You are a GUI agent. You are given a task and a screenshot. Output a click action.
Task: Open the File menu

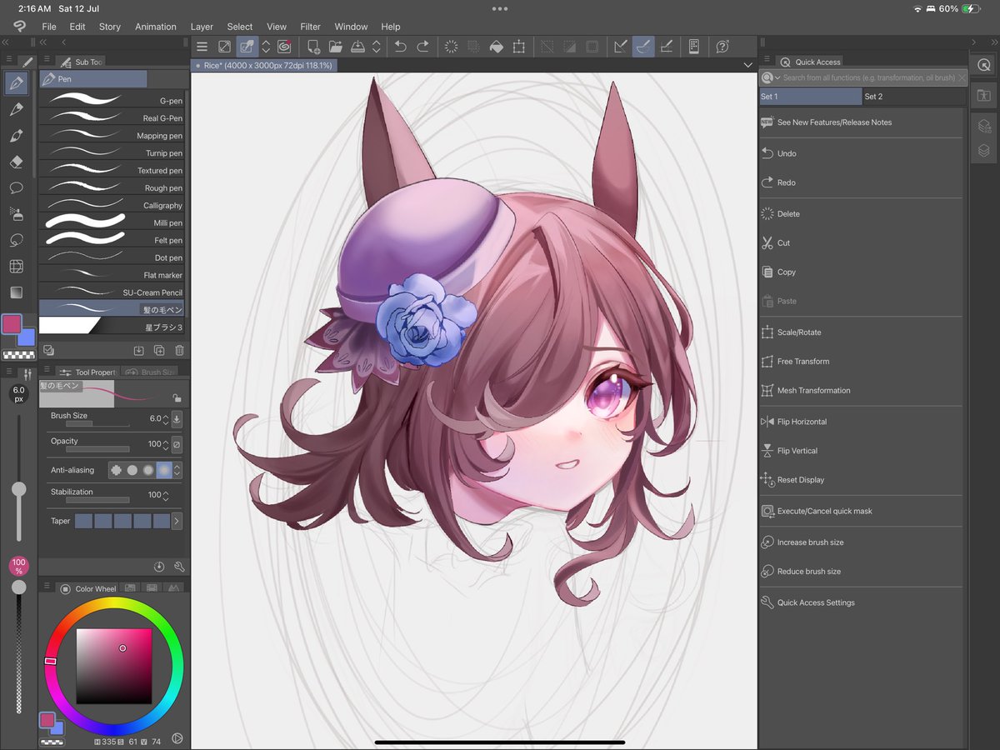pyautogui.click(x=49, y=27)
